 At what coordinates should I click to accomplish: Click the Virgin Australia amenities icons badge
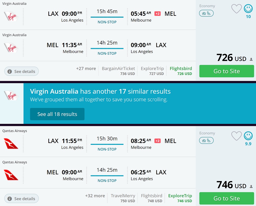[206, 13]
